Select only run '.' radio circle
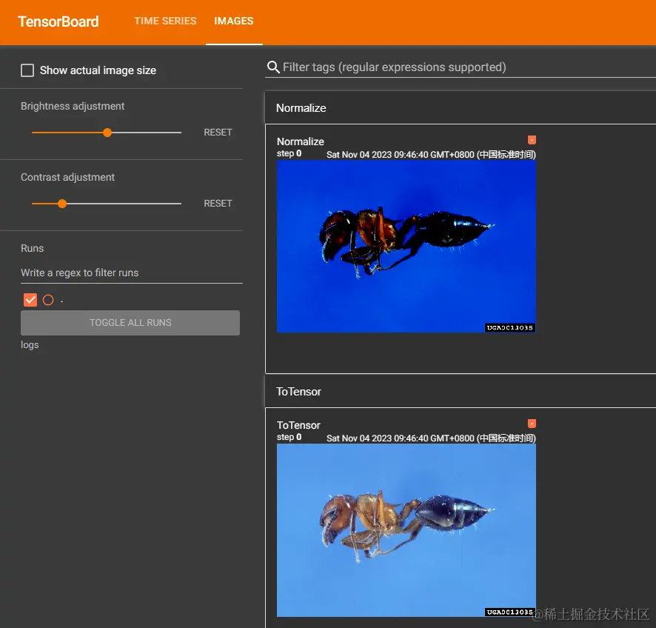 pos(48,300)
